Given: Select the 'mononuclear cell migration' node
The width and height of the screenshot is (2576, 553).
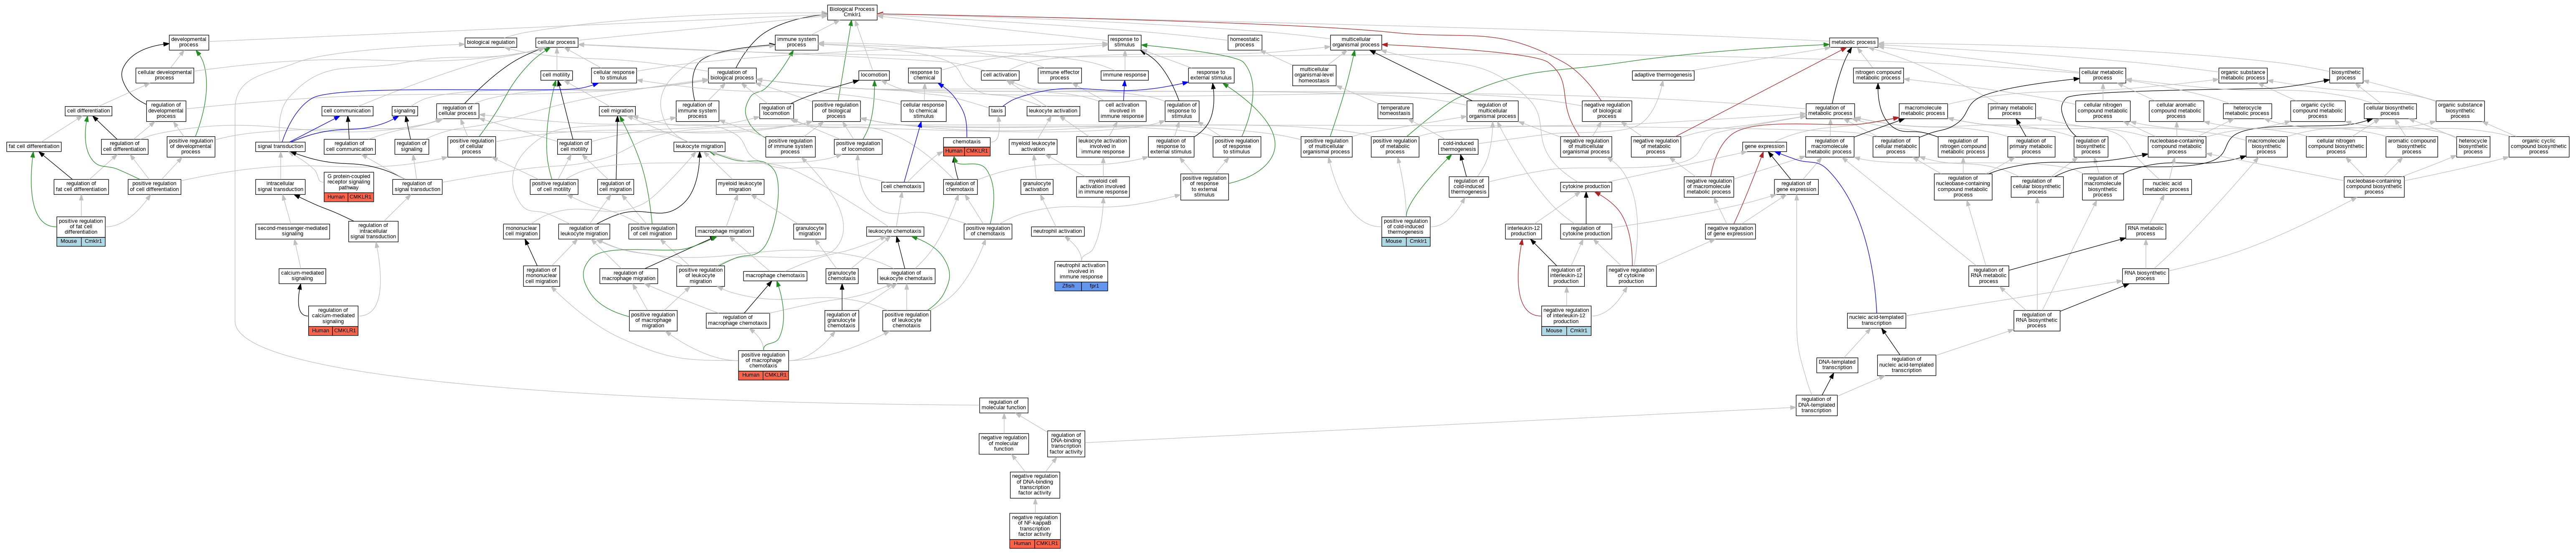Looking at the screenshot, I should coord(521,231).
